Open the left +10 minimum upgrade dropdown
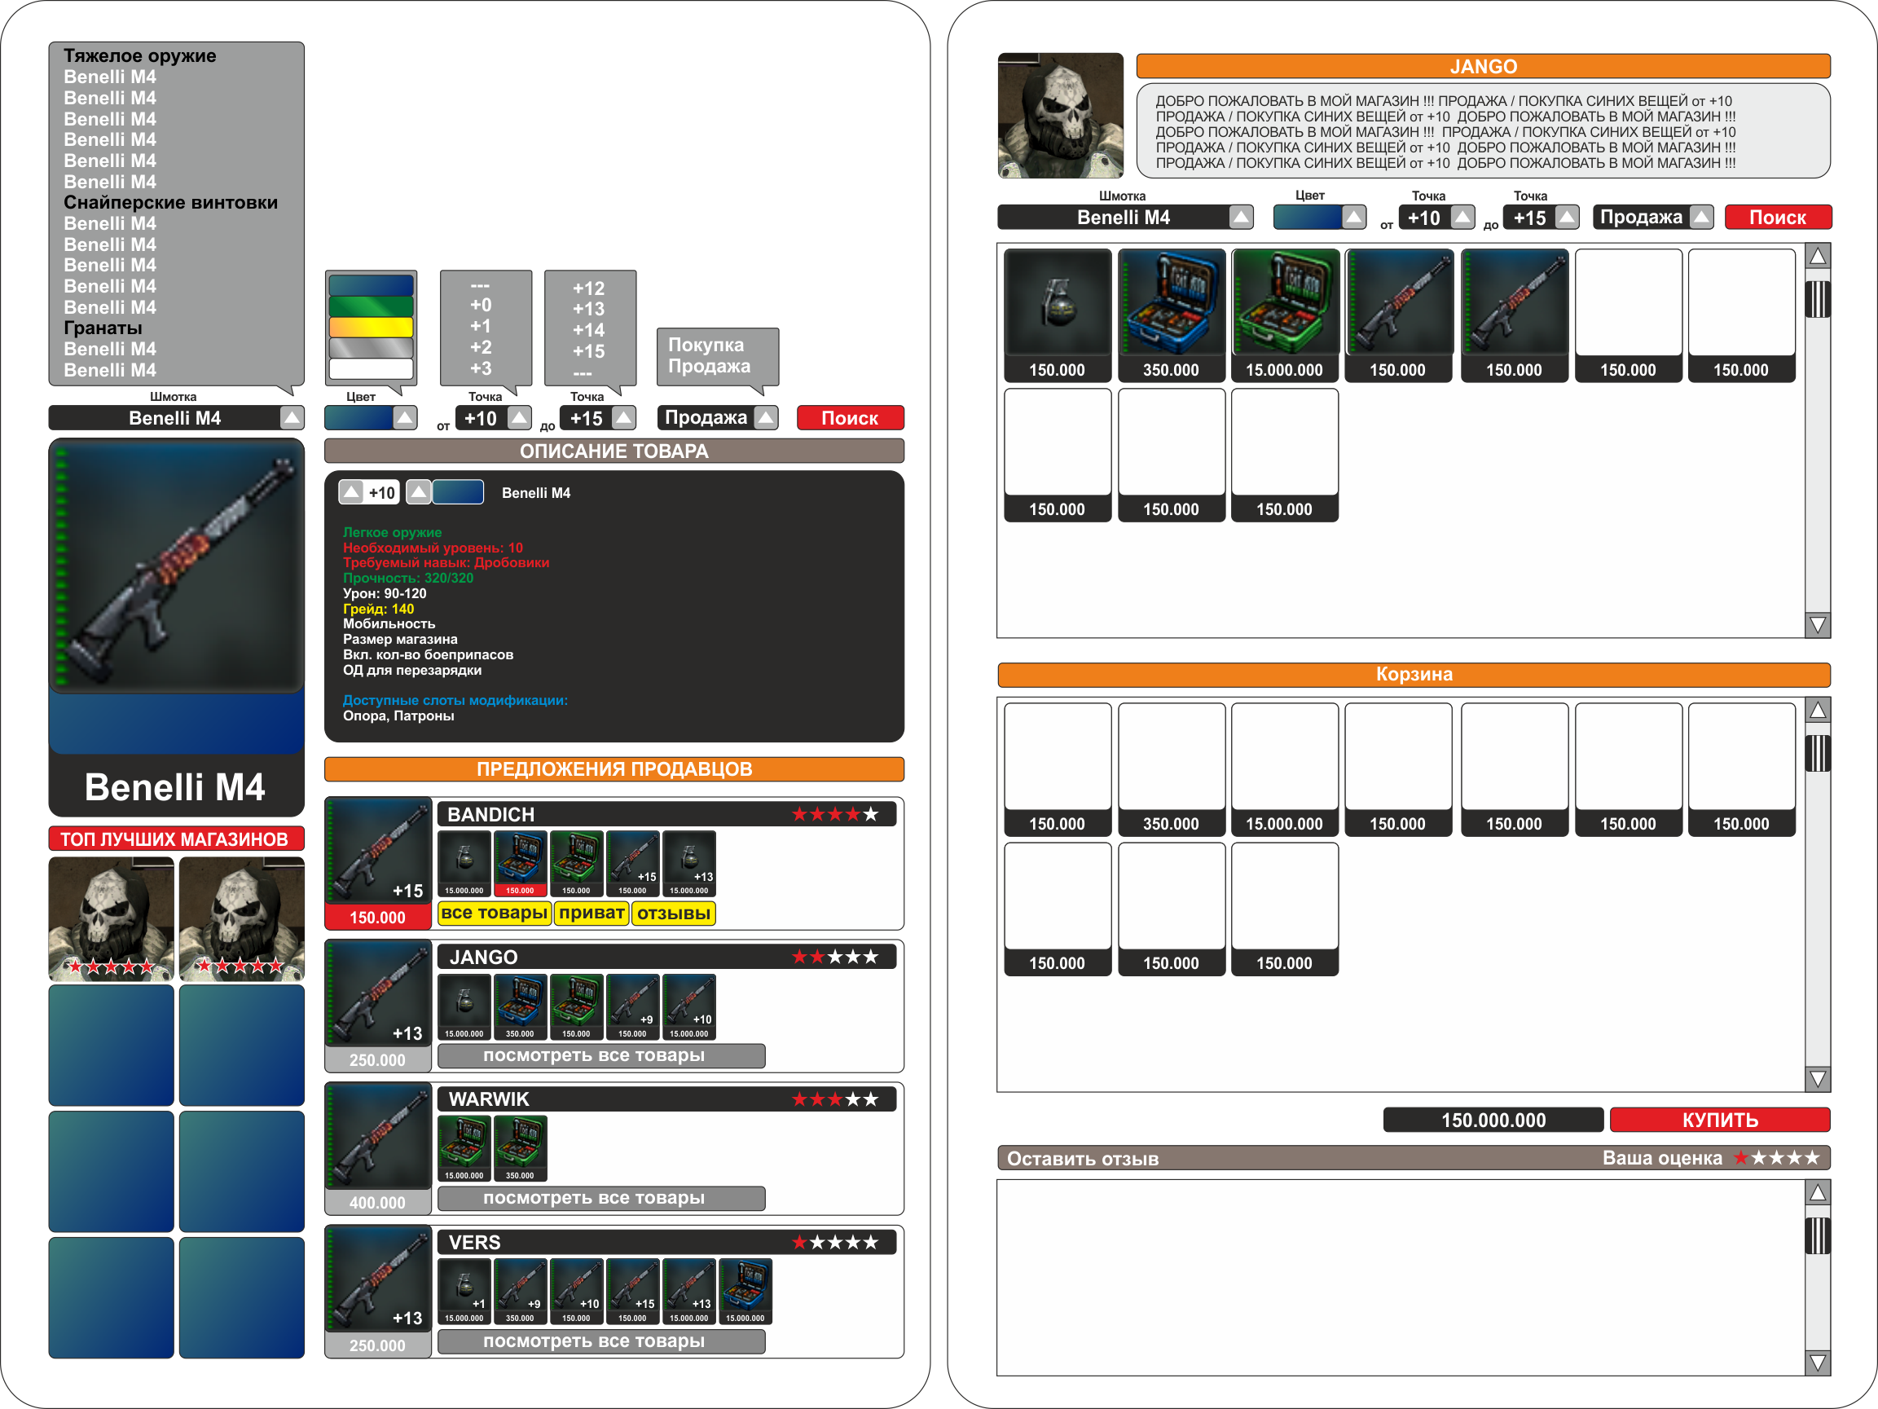Screen dimensions: 1878x1409 pos(519,418)
